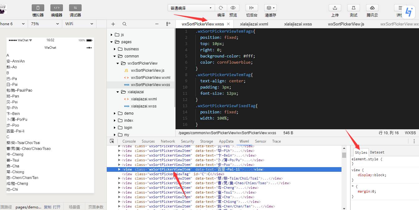The image size is (419, 210).
Task: Open the Security debugger tab
Action: coord(187,141)
